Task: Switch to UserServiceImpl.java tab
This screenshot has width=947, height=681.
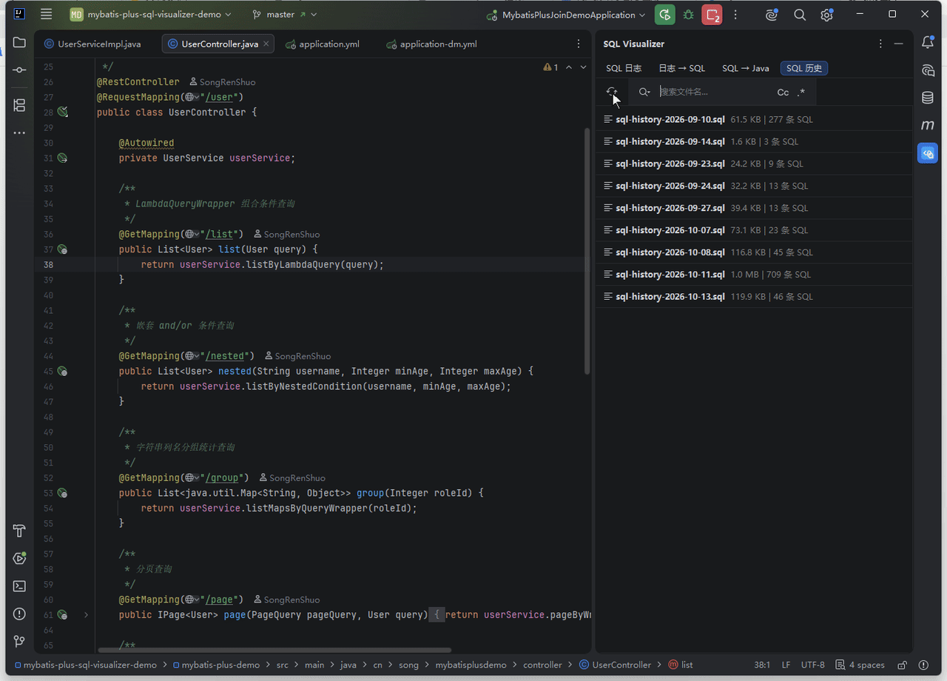Action: 92,44
